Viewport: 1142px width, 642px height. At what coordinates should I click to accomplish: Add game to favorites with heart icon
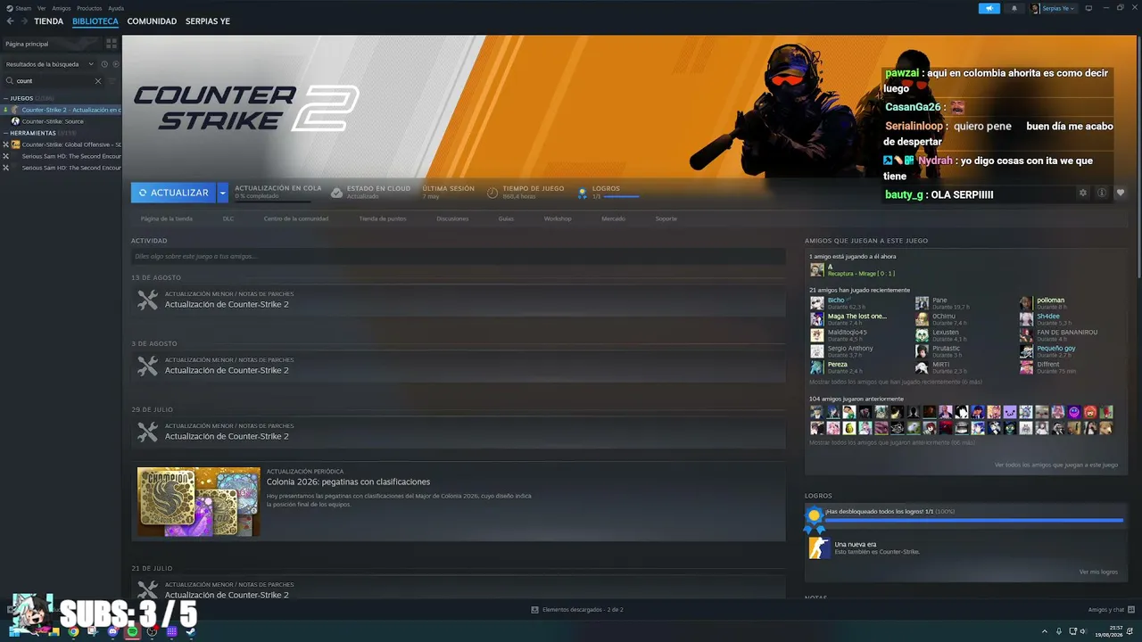(x=1121, y=193)
